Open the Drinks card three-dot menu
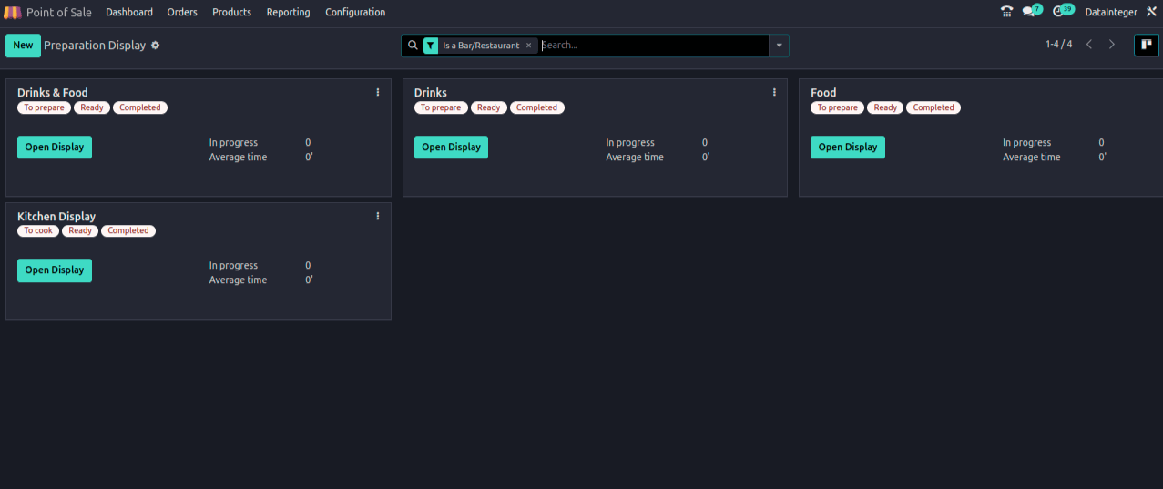Viewport: 1163px width, 489px height. [x=774, y=92]
